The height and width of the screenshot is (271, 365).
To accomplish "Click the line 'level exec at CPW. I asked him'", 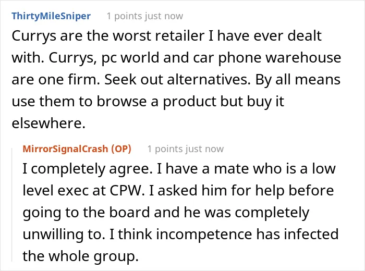I will coord(178,191).
